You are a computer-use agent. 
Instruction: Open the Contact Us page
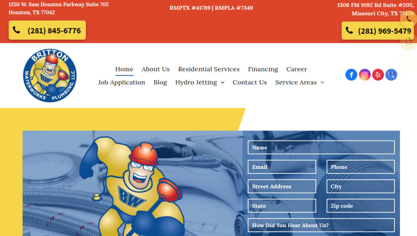[x=250, y=83]
